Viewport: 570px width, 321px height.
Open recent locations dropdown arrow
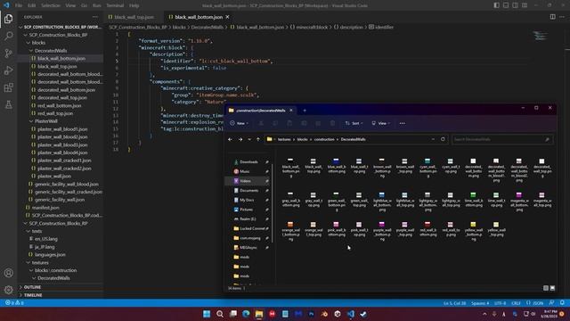pos(249,139)
